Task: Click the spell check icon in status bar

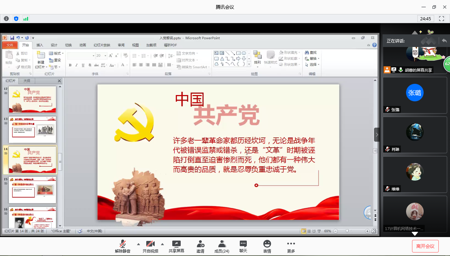Action: click(80, 231)
